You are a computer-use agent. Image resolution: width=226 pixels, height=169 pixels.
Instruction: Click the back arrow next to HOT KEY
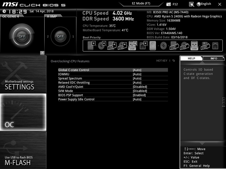tap(174, 61)
